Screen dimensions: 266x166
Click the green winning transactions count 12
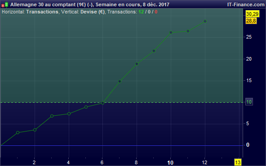[x=141, y=12]
